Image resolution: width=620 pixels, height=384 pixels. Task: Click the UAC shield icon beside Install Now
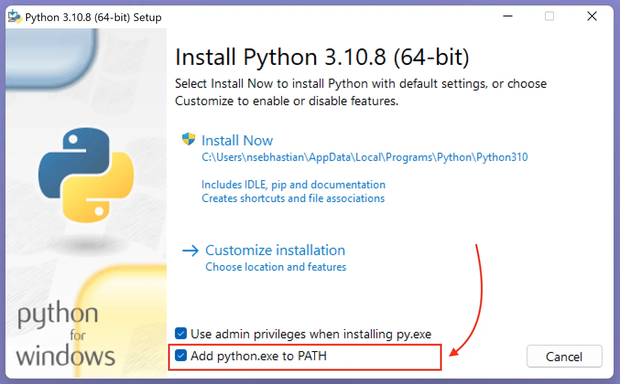point(188,139)
